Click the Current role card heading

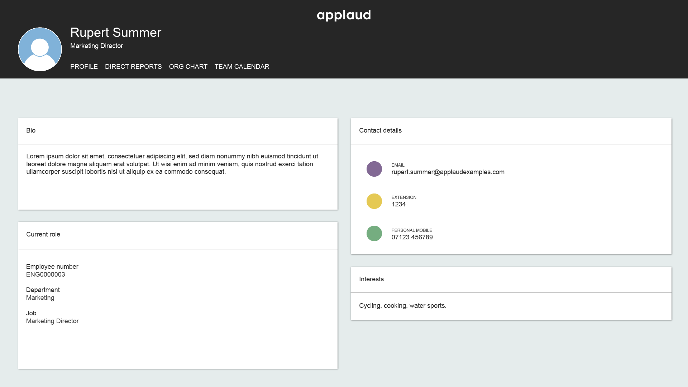click(x=43, y=234)
